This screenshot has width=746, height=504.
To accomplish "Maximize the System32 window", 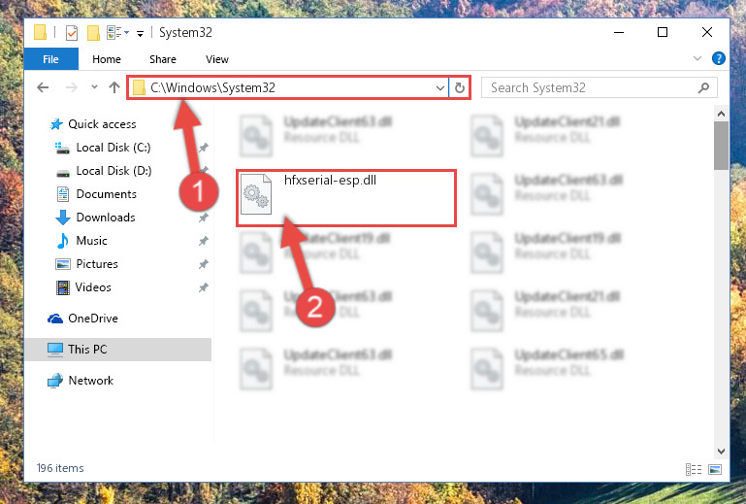I will (x=663, y=32).
